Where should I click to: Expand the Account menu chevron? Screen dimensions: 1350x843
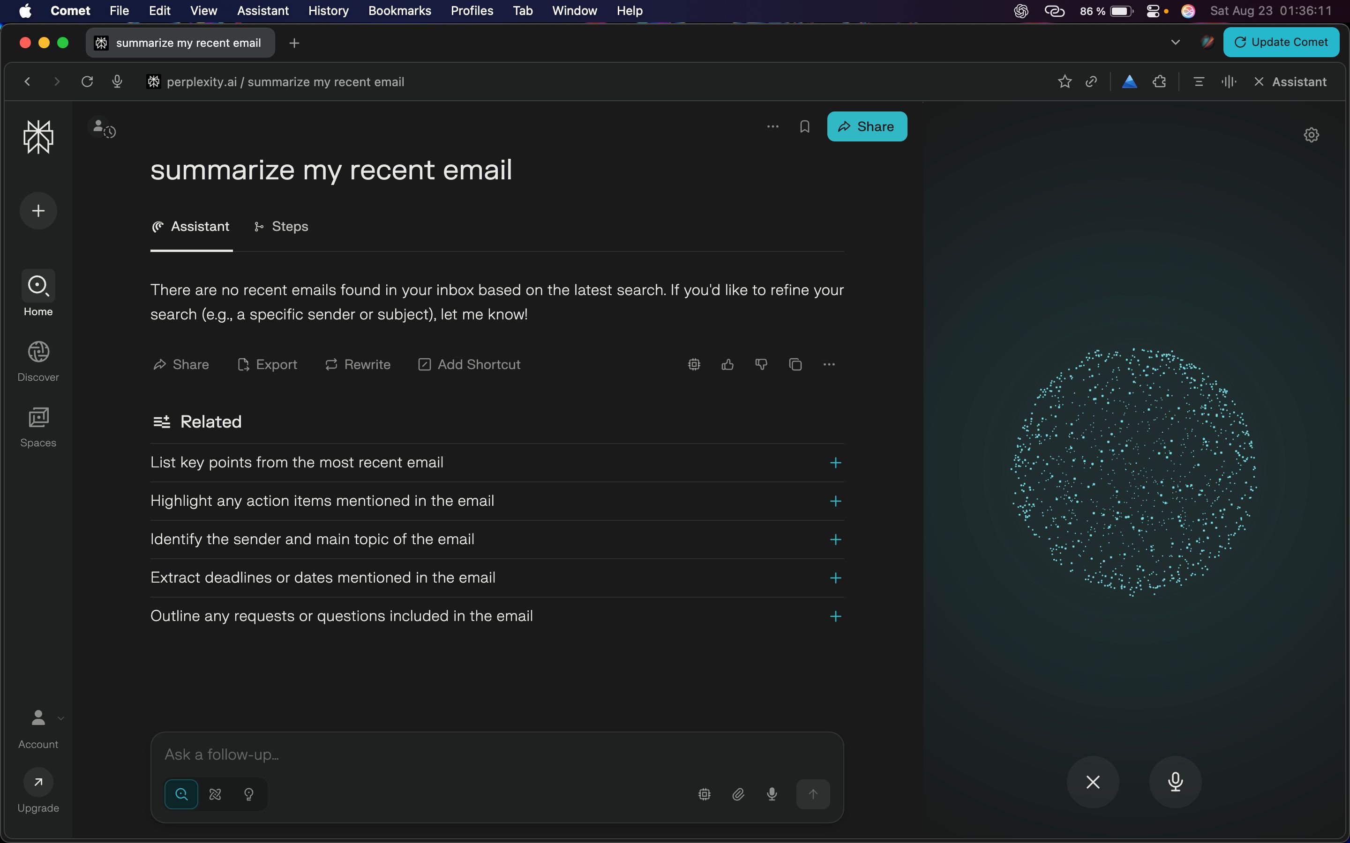point(61,718)
